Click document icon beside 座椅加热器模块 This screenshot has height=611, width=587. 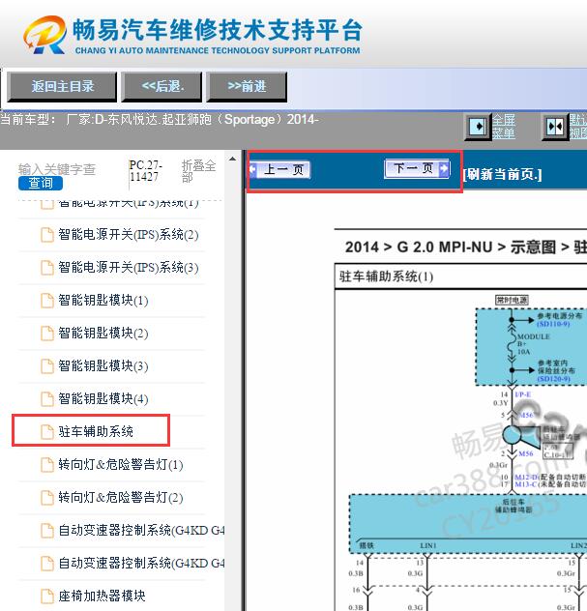coord(47,596)
